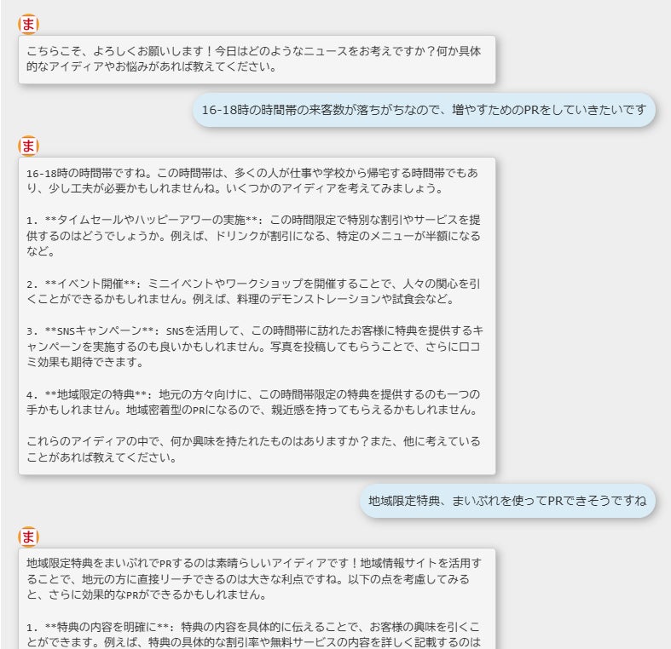Click the ま avatar above the 地域限定特典 reply
This screenshot has width=671, height=649.
28,537
